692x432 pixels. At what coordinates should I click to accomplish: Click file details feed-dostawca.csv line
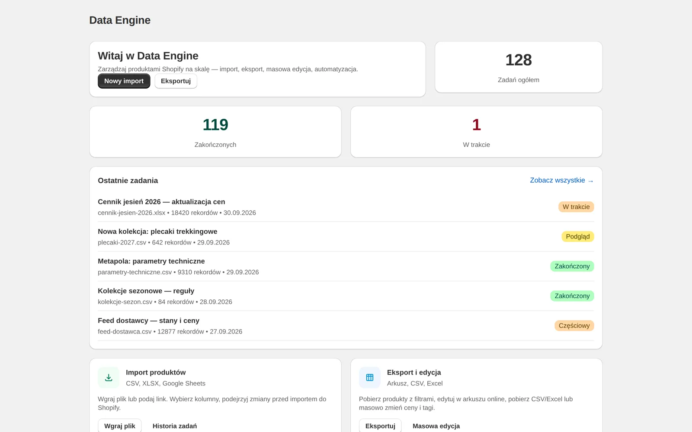170,332
